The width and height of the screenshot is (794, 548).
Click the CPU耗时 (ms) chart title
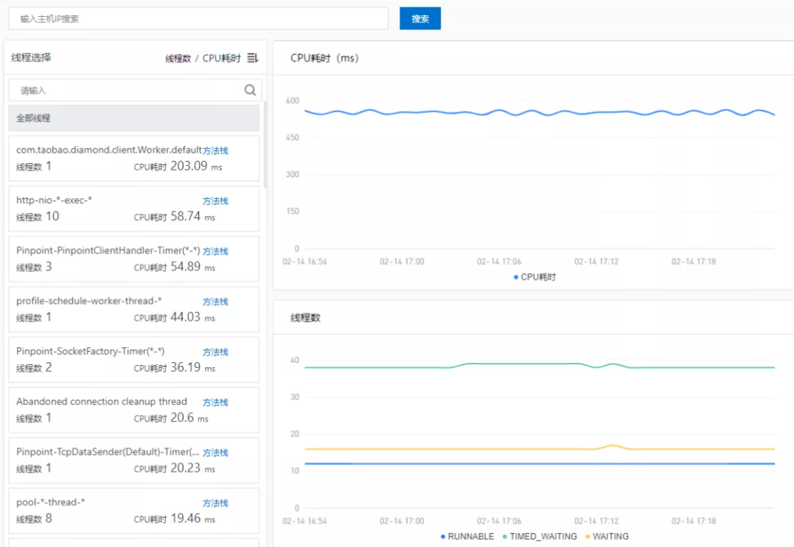pos(325,58)
